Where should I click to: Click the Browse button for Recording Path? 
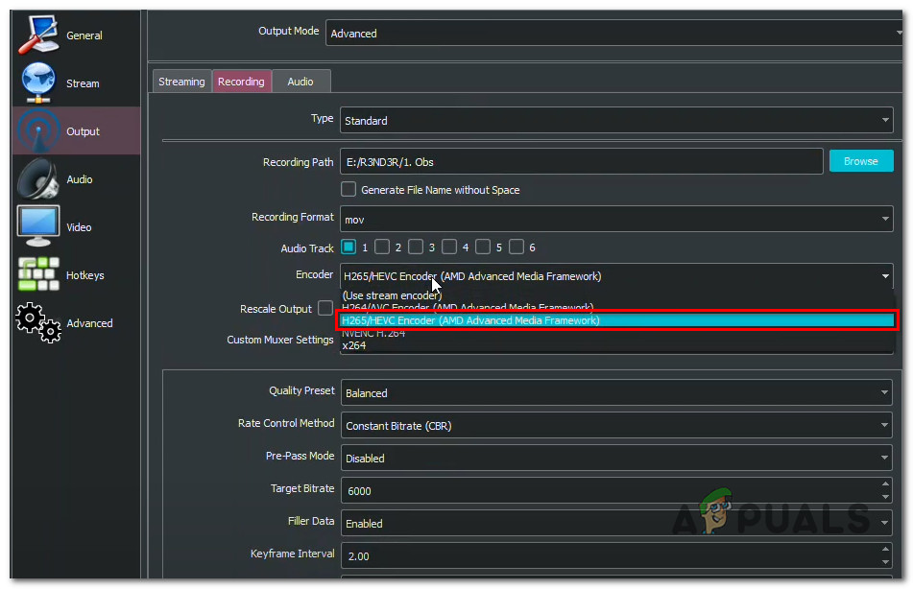click(x=861, y=160)
